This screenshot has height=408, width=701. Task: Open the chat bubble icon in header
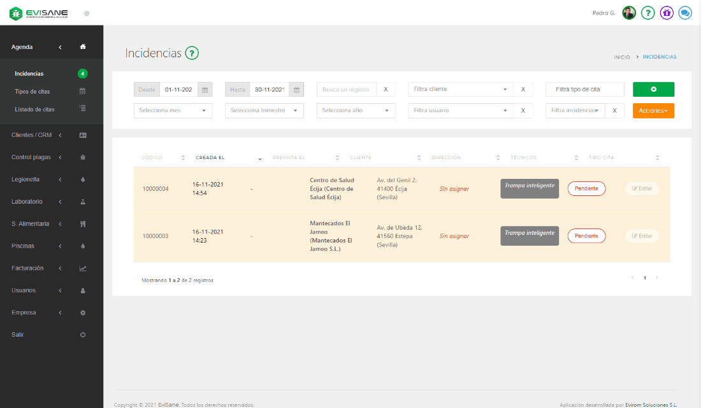coord(685,13)
